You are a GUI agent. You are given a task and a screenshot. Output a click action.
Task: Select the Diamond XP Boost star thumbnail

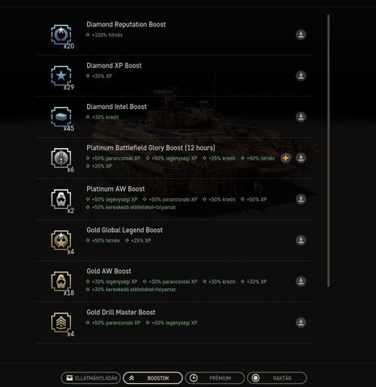point(61,76)
